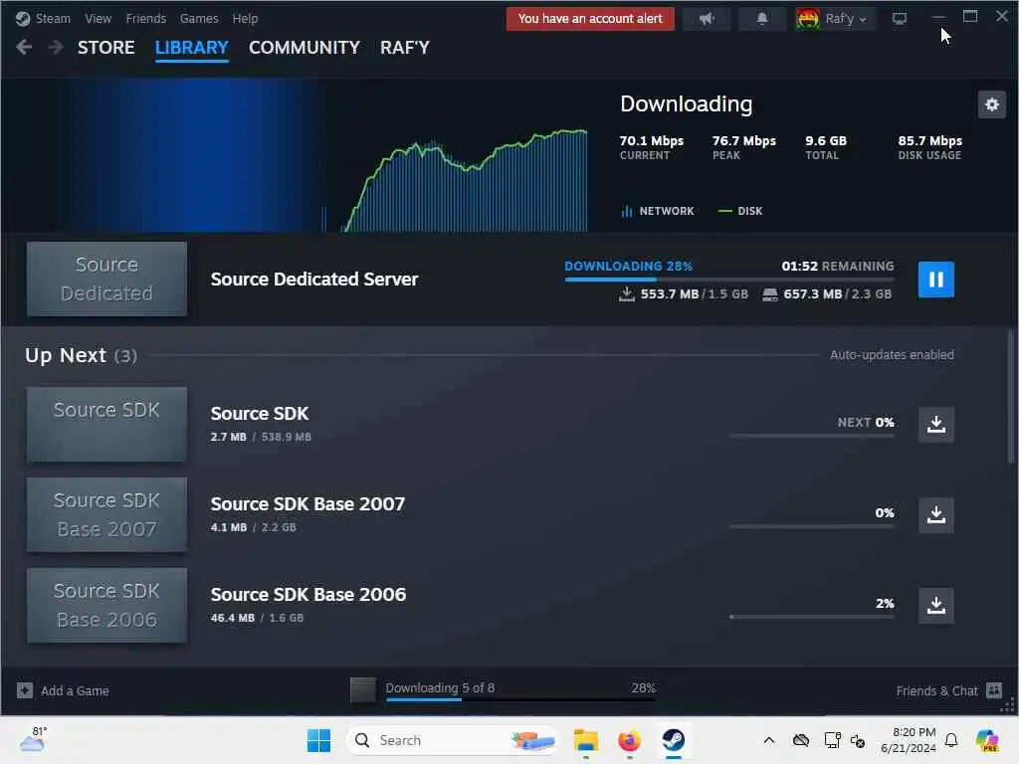The image size is (1019, 764).
Task: Open Copilot preview icon in taskbar
Action: click(x=987, y=740)
